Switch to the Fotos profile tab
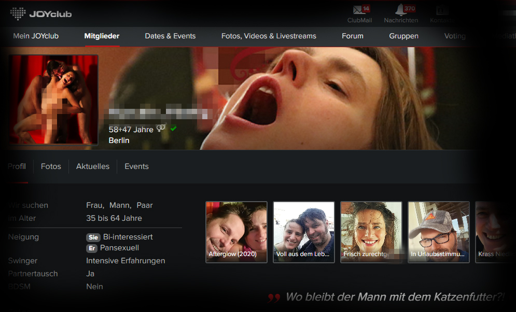The width and height of the screenshot is (516, 312). pos(51,166)
